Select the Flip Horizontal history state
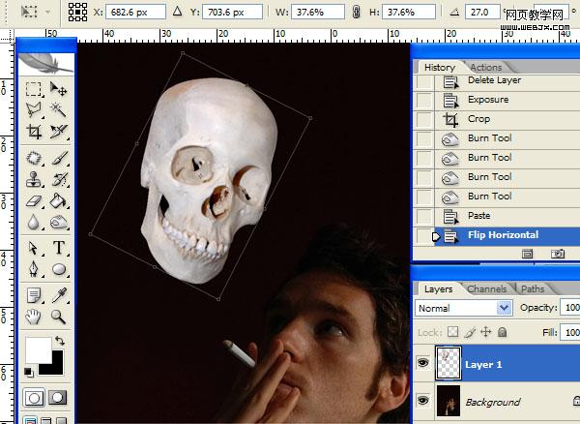The width and height of the screenshot is (580, 424). [x=507, y=236]
